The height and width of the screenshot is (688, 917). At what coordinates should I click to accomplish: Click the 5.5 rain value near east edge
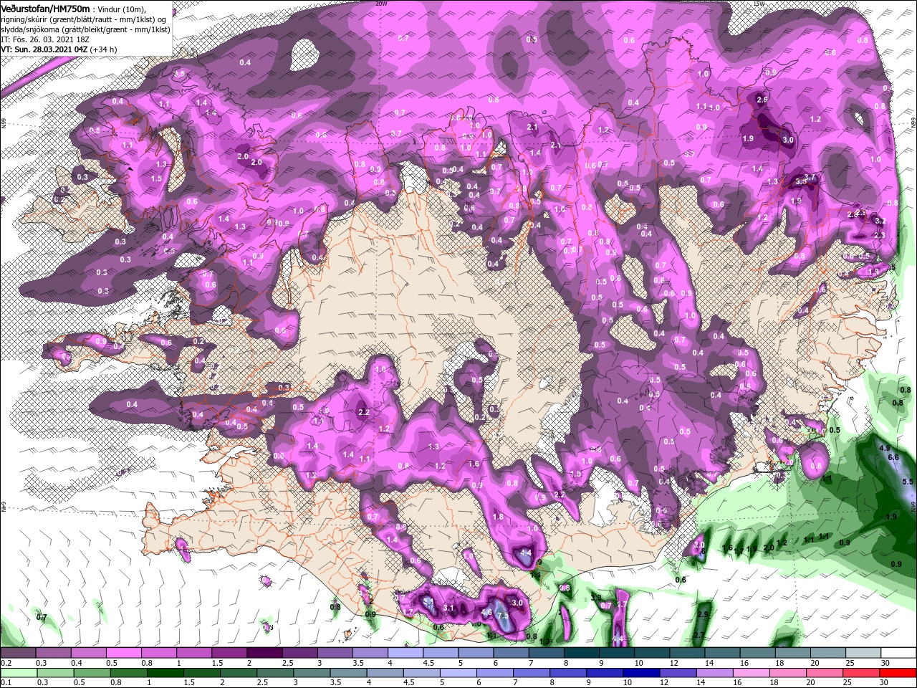908,482
